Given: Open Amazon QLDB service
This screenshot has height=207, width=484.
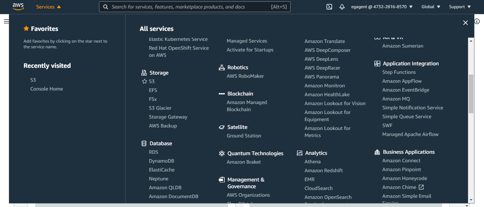Looking at the screenshot, I should click(165, 187).
